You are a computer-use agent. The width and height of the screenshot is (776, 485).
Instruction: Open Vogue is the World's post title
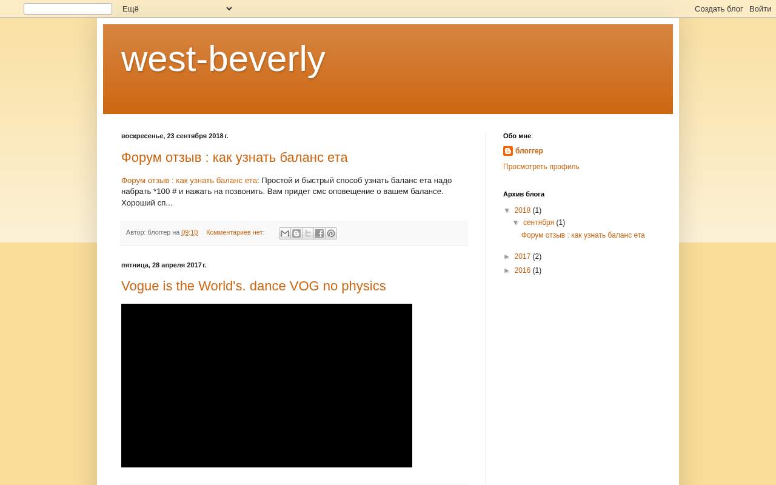pyautogui.click(x=253, y=286)
